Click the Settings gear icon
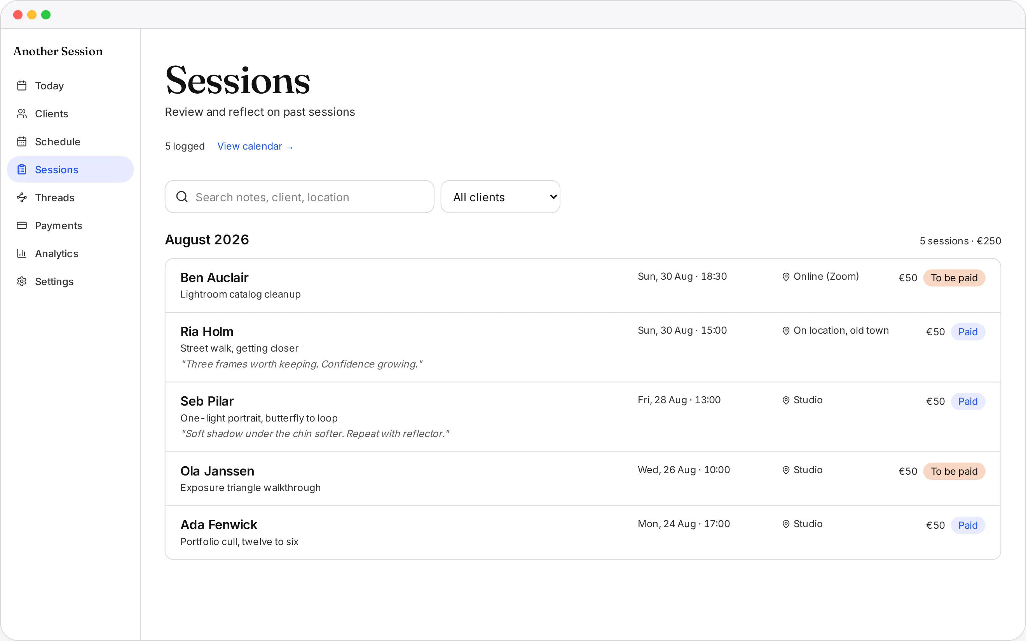The image size is (1026, 641). tap(22, 282)
